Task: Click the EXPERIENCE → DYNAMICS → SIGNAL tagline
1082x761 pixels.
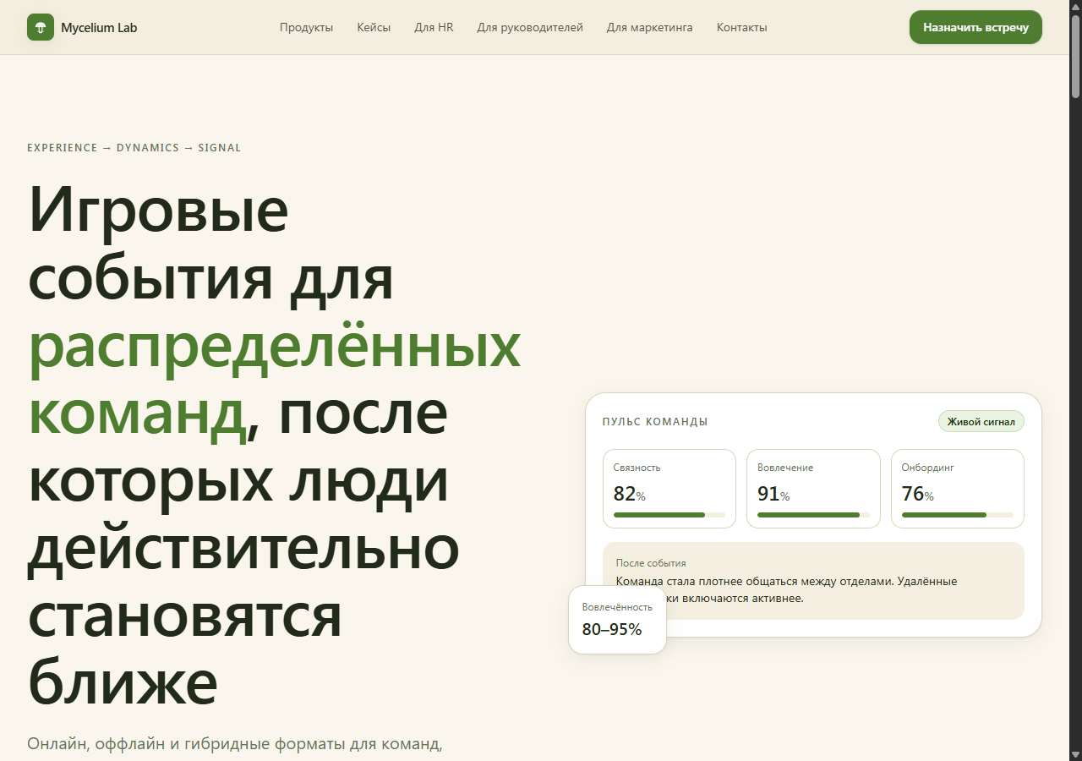Action: pyautogui.click(x=134, y=148)
